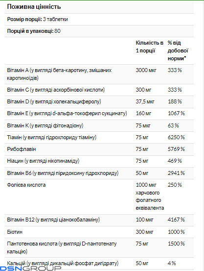Click the DSN GROUP watermark logo

point(30,269)
